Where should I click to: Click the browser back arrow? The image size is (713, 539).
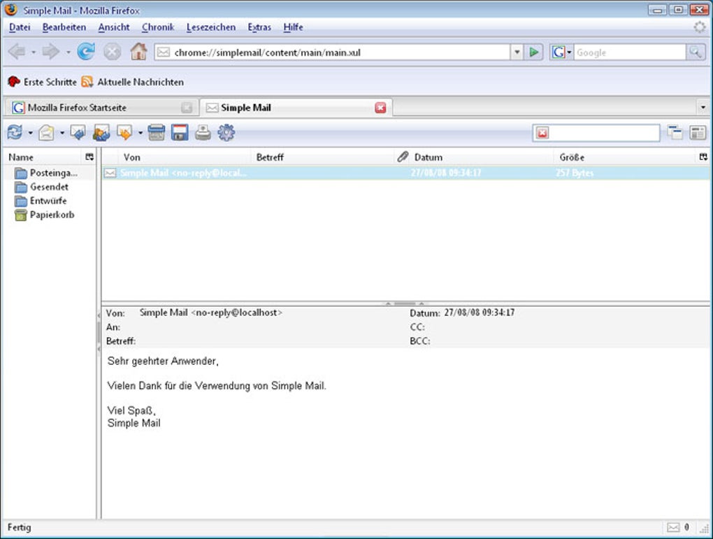click(17, 52)
